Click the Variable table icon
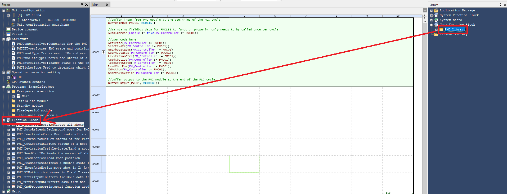The width and height of the screenshot is (507, 194). [x=8, y=34]
